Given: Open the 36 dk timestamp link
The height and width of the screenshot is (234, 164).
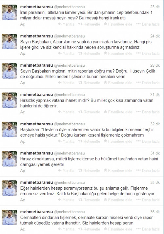Looking at the screenshot, I should coord(155,212).
